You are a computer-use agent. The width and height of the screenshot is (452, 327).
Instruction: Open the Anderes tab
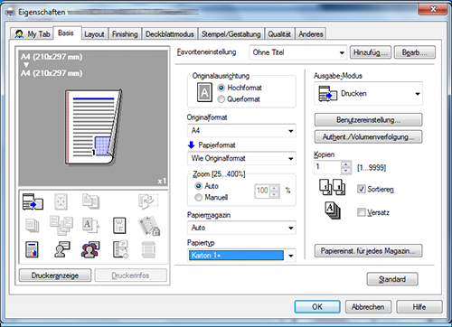tap(311, 34)
